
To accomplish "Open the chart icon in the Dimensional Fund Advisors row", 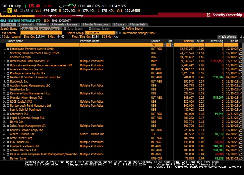I will click(x=240, y=61).
